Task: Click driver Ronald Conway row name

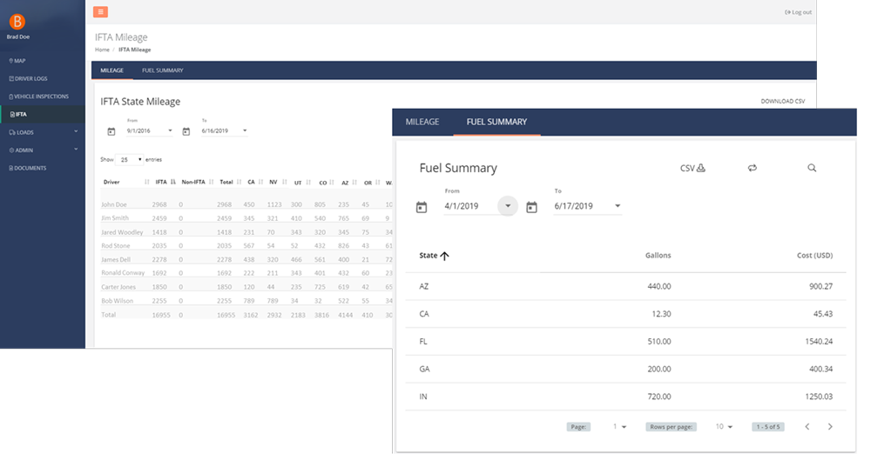Action: tap(123, 272)
